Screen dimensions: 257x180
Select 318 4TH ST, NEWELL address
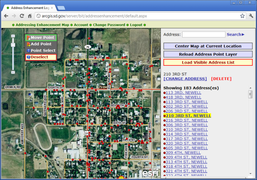(x=186, y=167)
